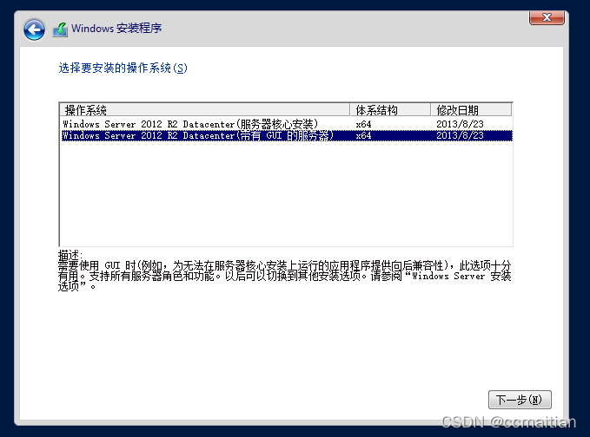Image resolution: width=590 pixels, height=437 pixels.
Task: Click date 2013/8/23 in Server Core row
Action: point(460,124)
